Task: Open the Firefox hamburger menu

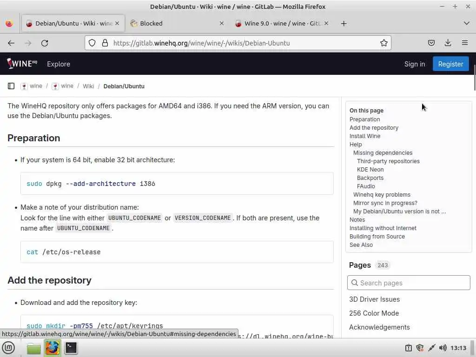Action: [x=465, y=43]
